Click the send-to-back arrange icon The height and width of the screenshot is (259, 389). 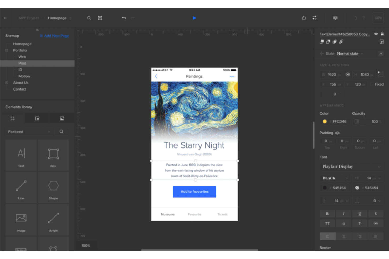[x=341, y=42]
